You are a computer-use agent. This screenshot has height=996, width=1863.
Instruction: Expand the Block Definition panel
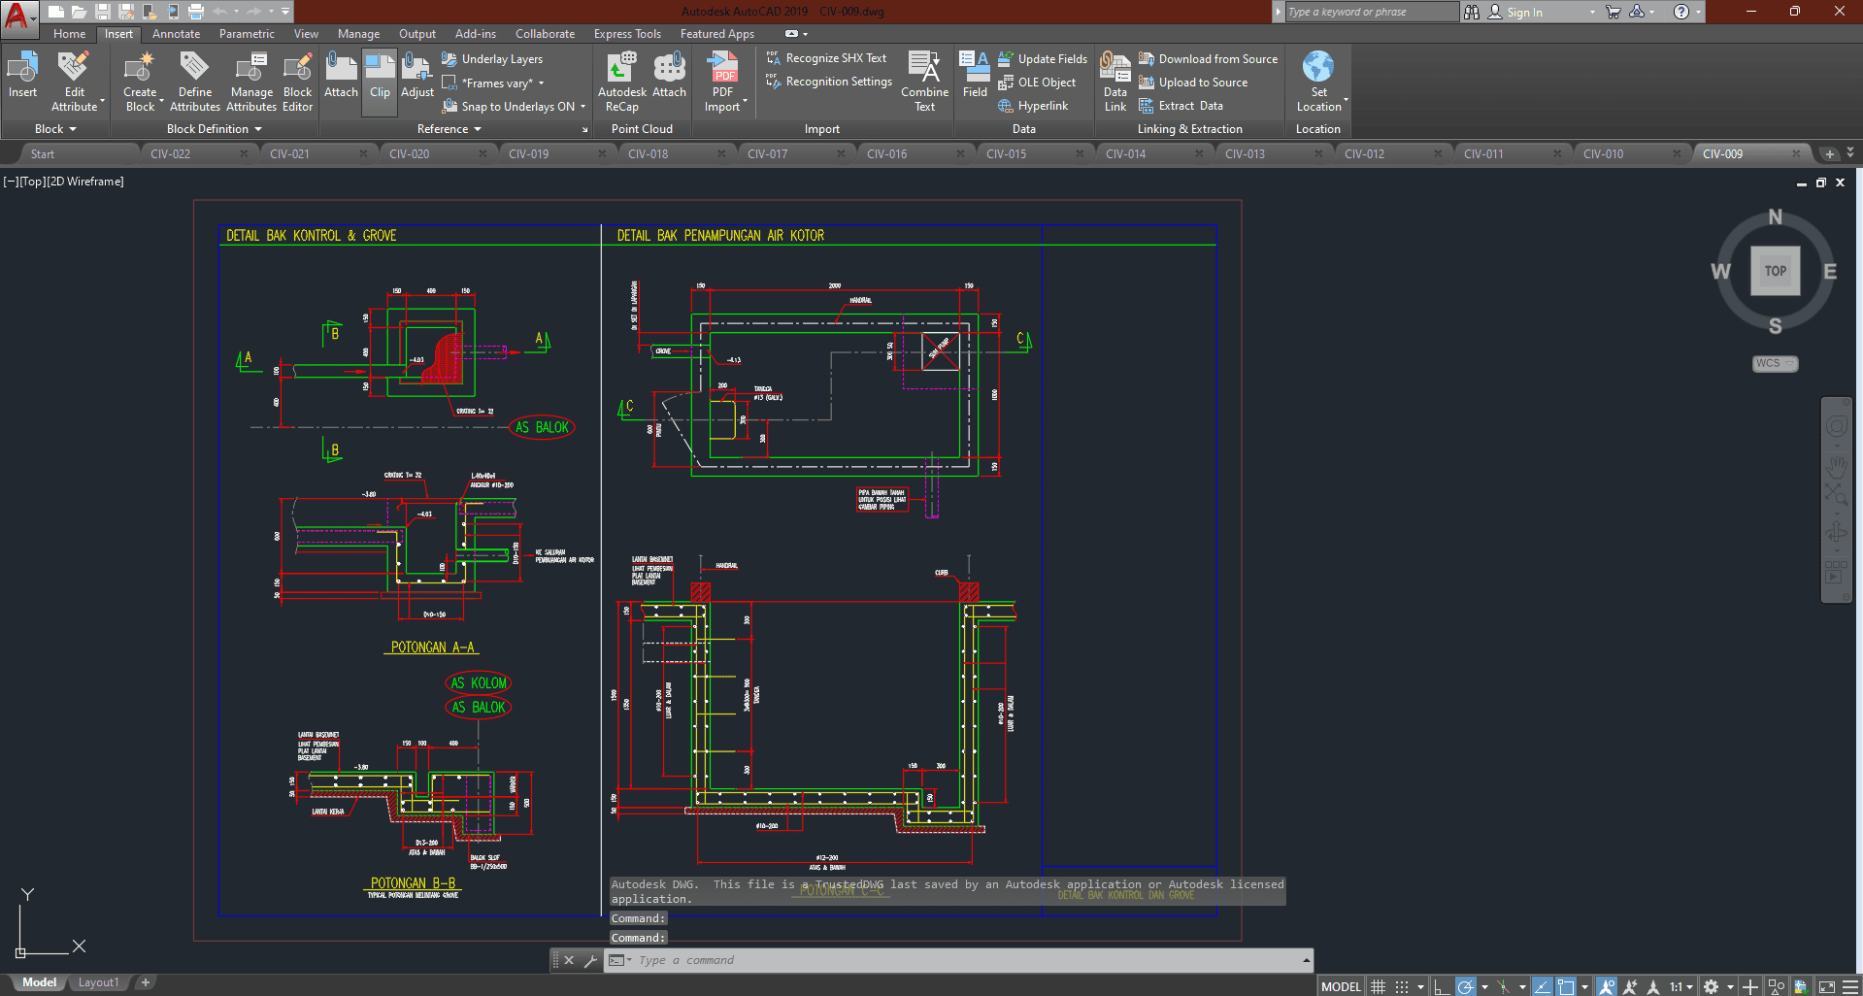tap(214, 129)
